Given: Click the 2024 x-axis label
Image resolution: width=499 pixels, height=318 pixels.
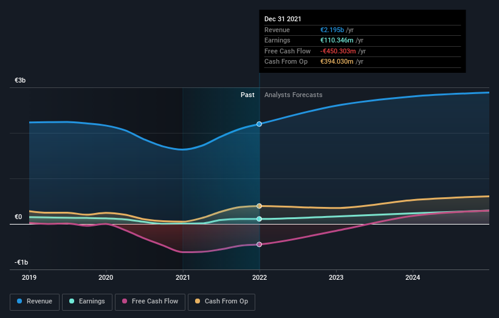Looking at the screenshot, I should [413, 278].
